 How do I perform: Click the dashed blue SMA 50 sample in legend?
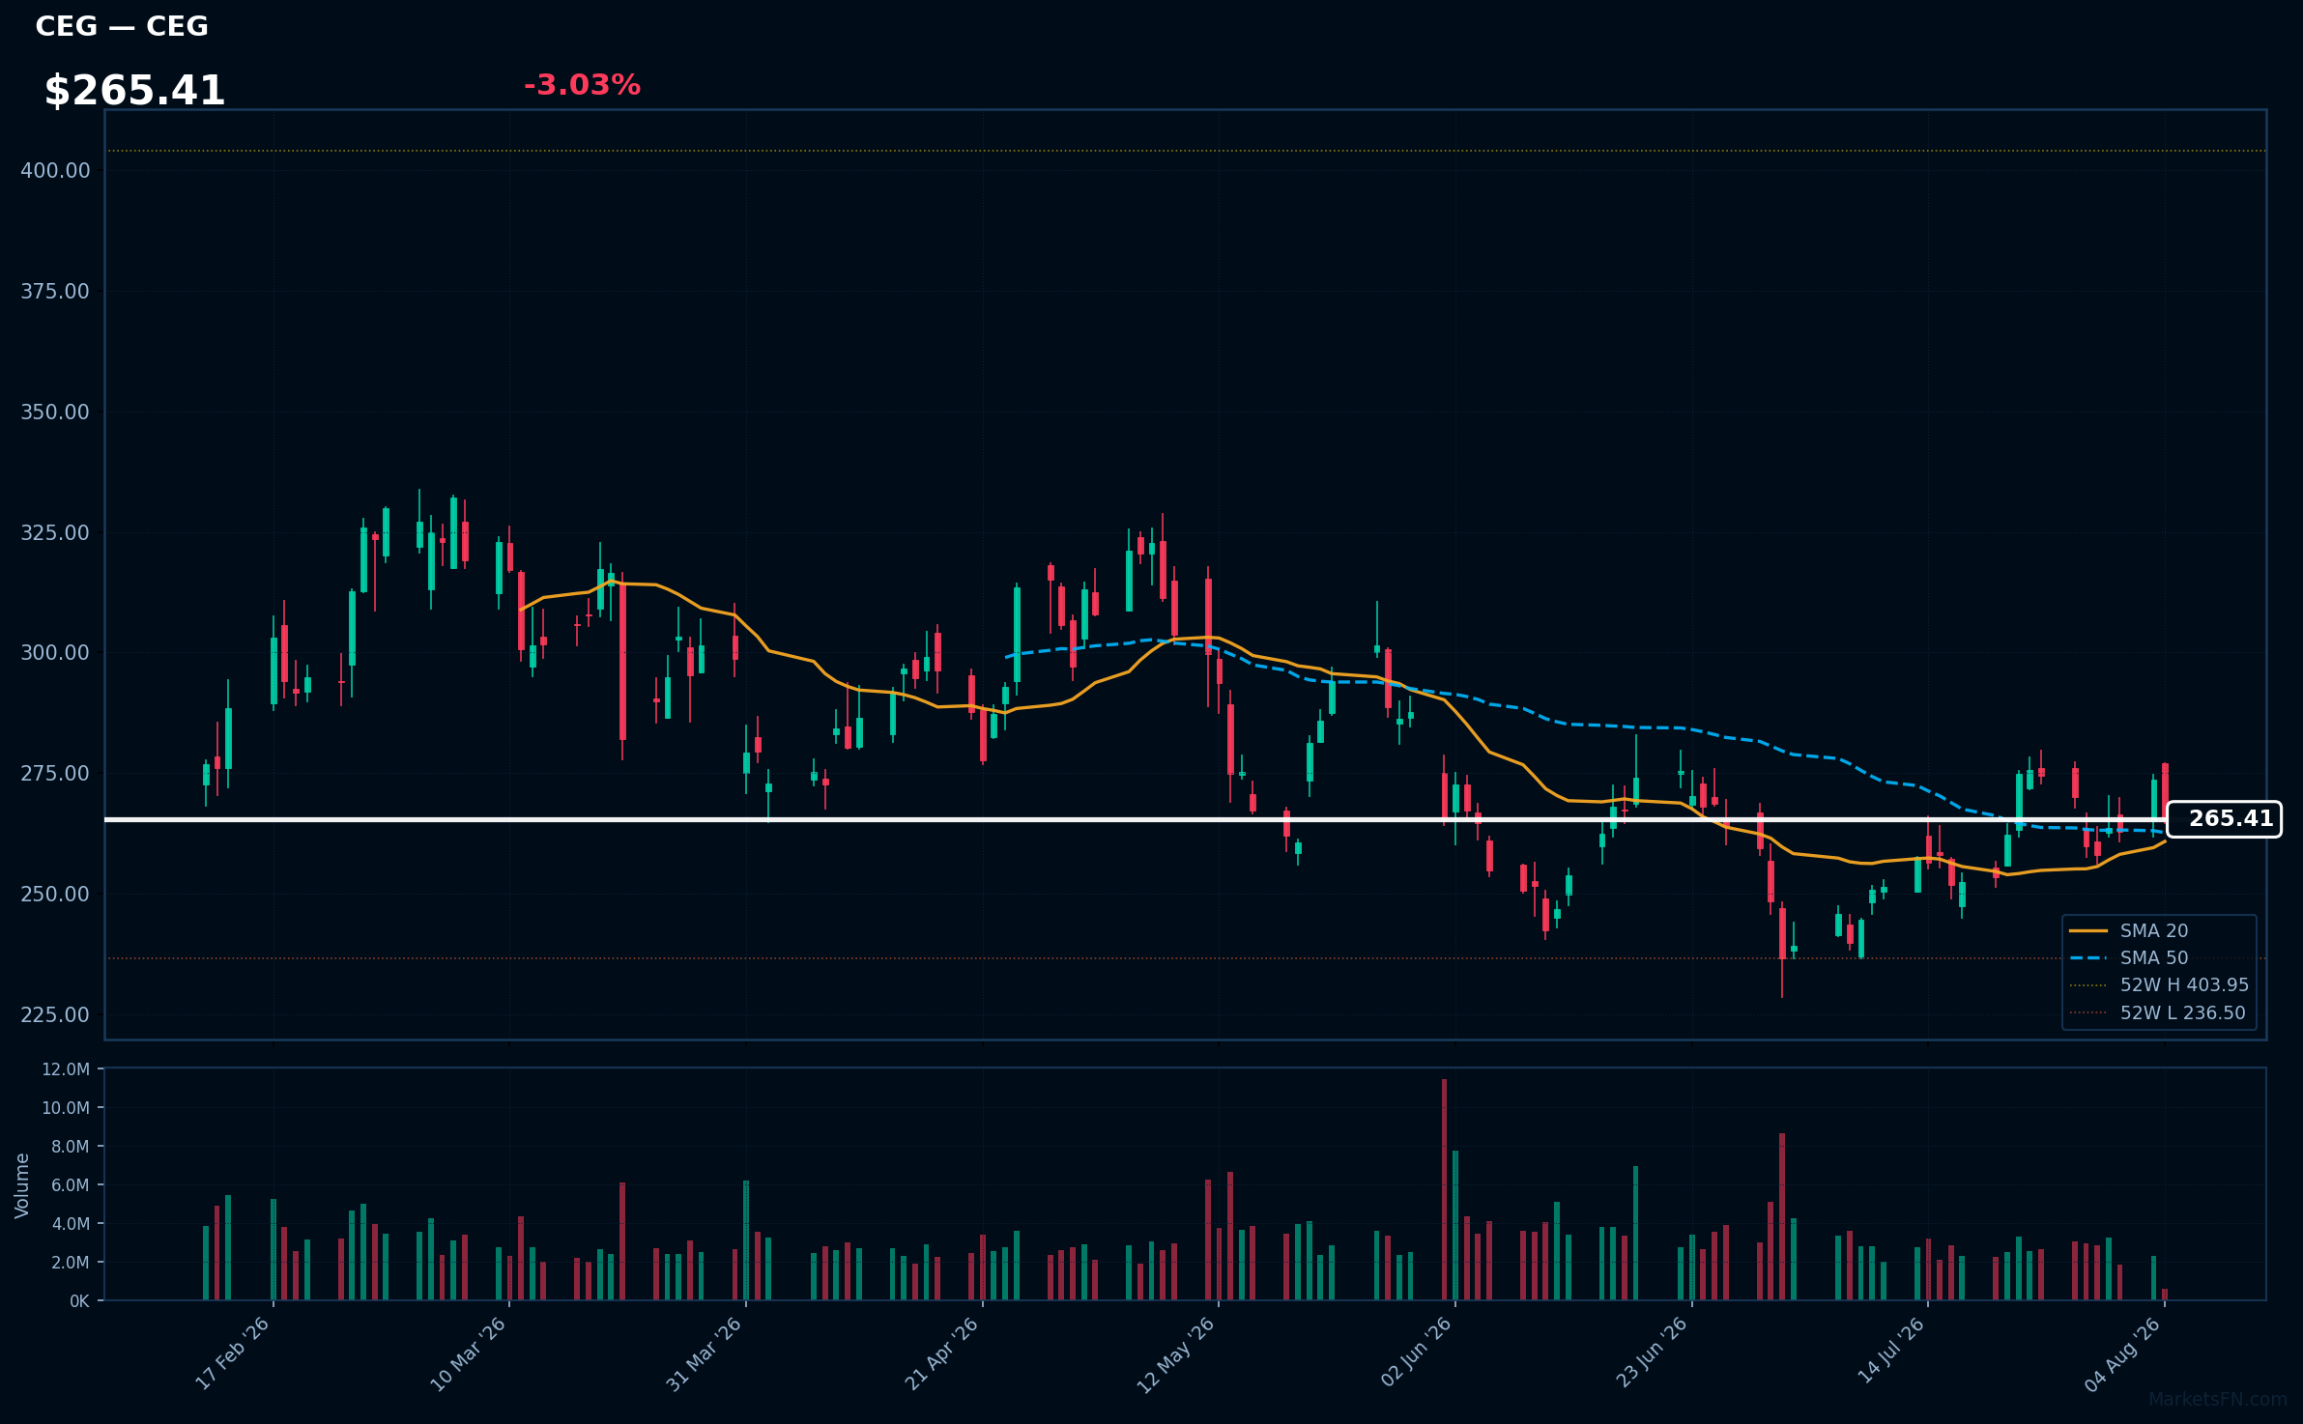pyautogui.click(x=2088, y=957)
